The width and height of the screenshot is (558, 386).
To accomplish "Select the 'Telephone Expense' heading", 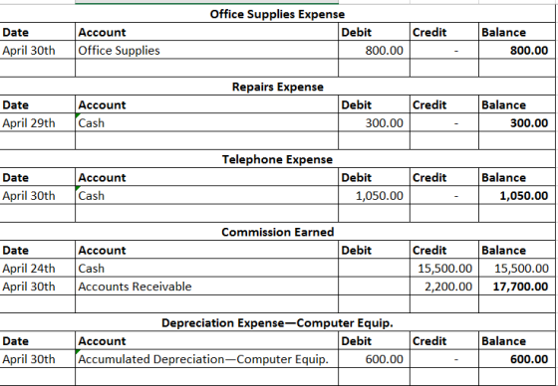I will coord(277,159).
